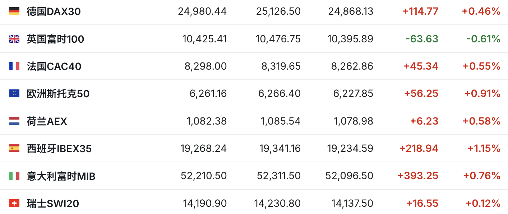Open the 英国富时100 index link
508x214 pixels.
click(55, 39)
